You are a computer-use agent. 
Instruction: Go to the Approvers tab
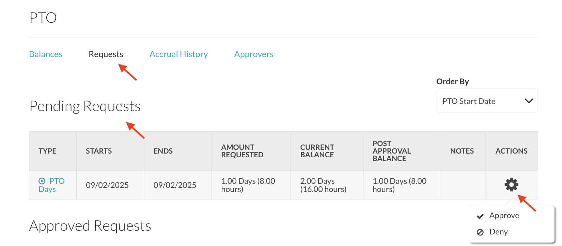tap(254, 54)
